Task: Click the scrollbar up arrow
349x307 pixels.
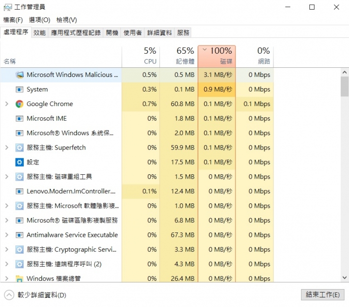Action: [345, 72]
